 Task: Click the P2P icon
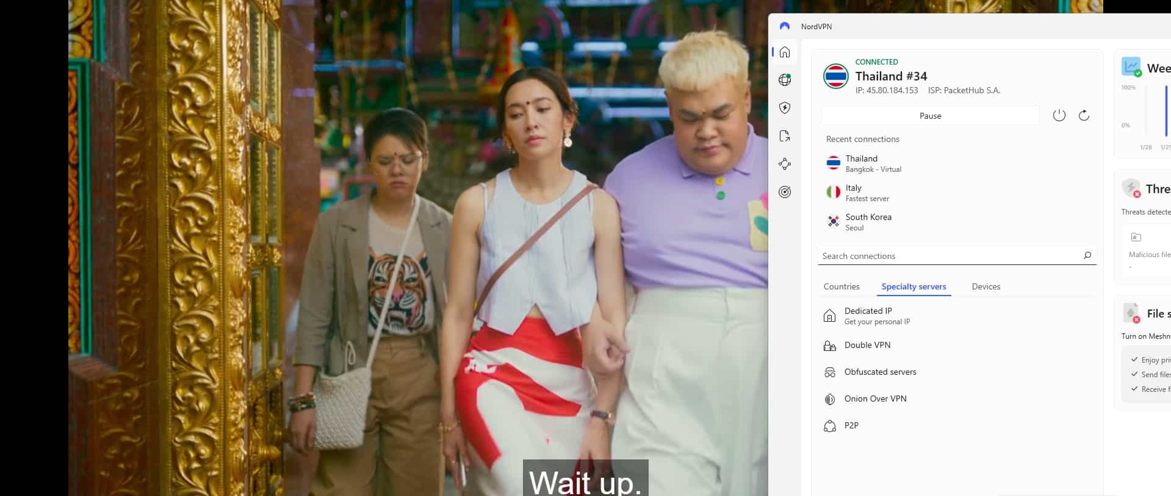coord(829,426)
